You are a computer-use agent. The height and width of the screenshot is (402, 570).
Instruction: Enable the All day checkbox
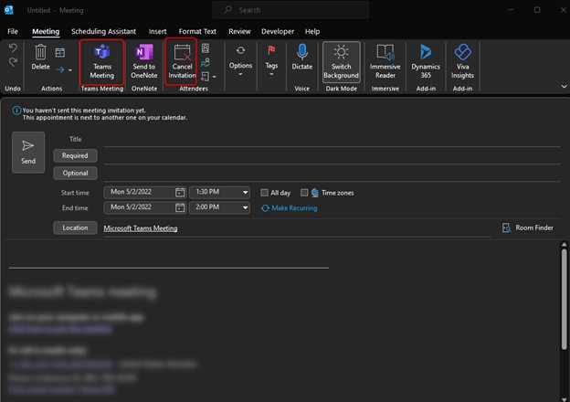pos(265,193)
